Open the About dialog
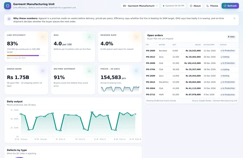Screen dimensions: 243x158 195,6
